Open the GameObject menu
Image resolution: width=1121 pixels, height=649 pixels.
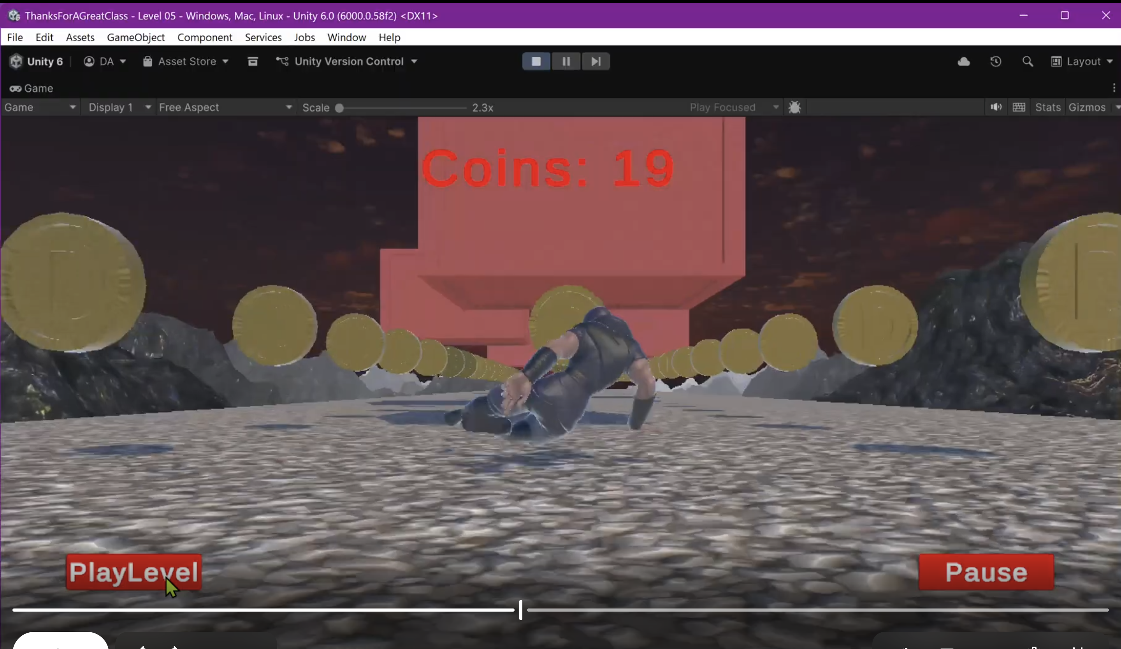(x=136, y=37)
